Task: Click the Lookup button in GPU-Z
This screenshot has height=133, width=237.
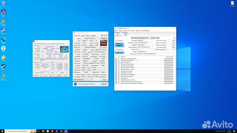Action: coord(104,39)
